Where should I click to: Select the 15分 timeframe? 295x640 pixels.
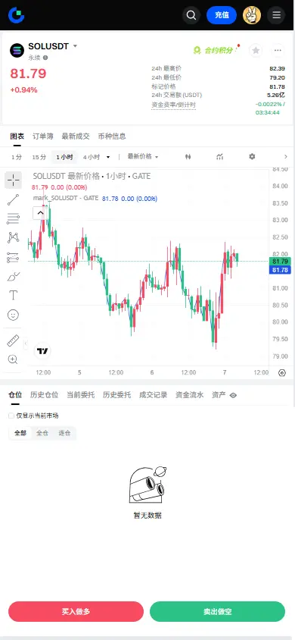coord(39,157)
